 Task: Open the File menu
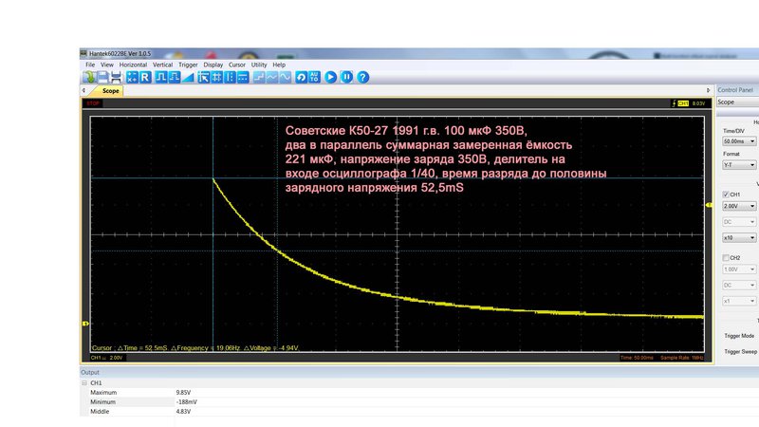click(90, 65)
